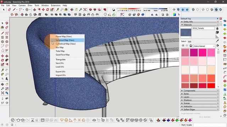Choose Cylindrical Map (View) menu entry
Viewport: 227px width, 127px height.
(x=67, y=44)
